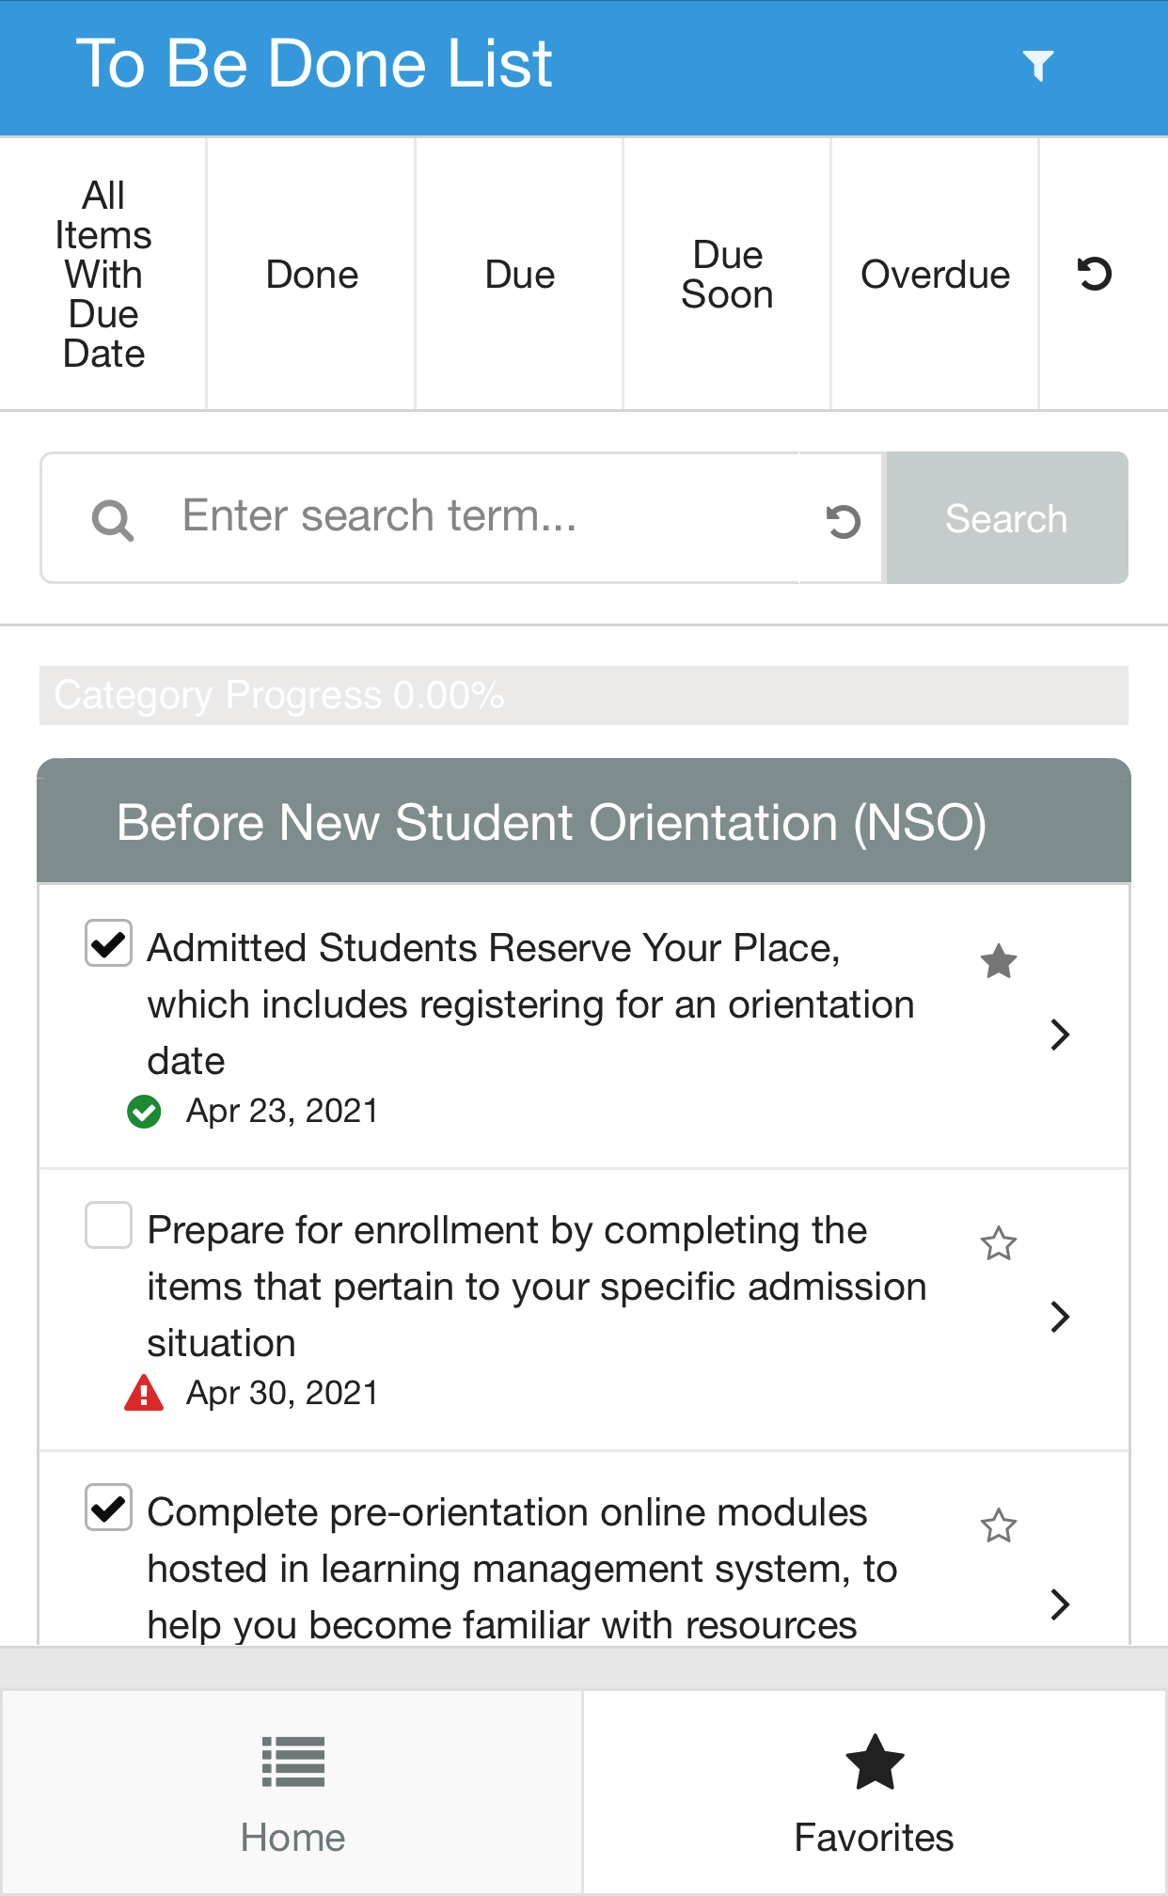
Task: Open the filter funnel icon in header
Action: [x=1038, y=66]
